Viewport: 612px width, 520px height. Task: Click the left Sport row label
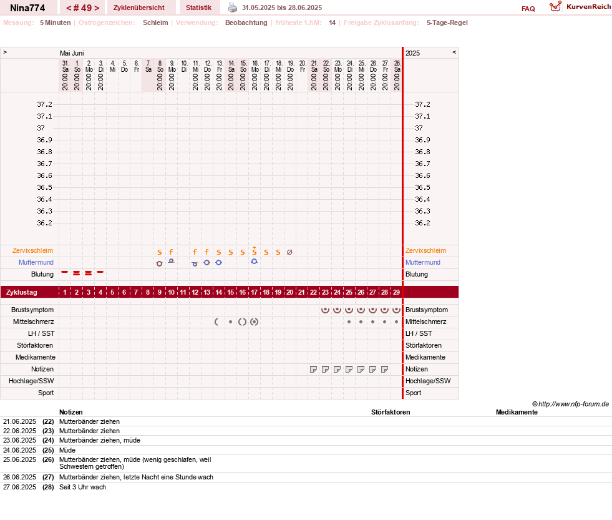point(46,393)
